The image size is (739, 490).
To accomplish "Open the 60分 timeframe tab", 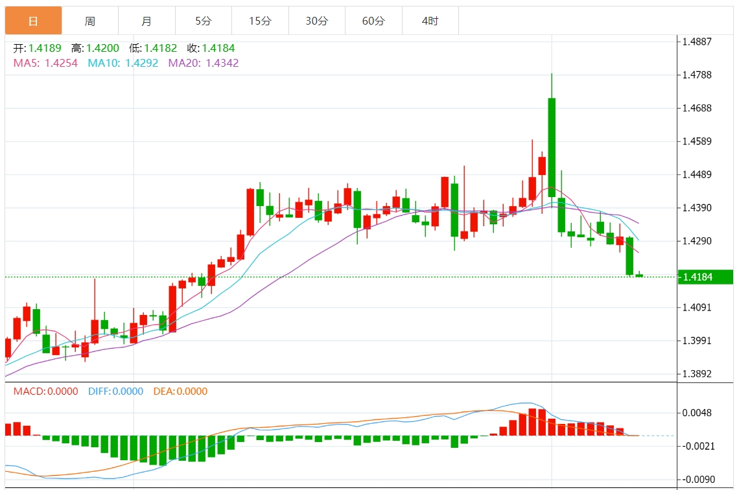I will pyautogui.click(x=374, y=21).
